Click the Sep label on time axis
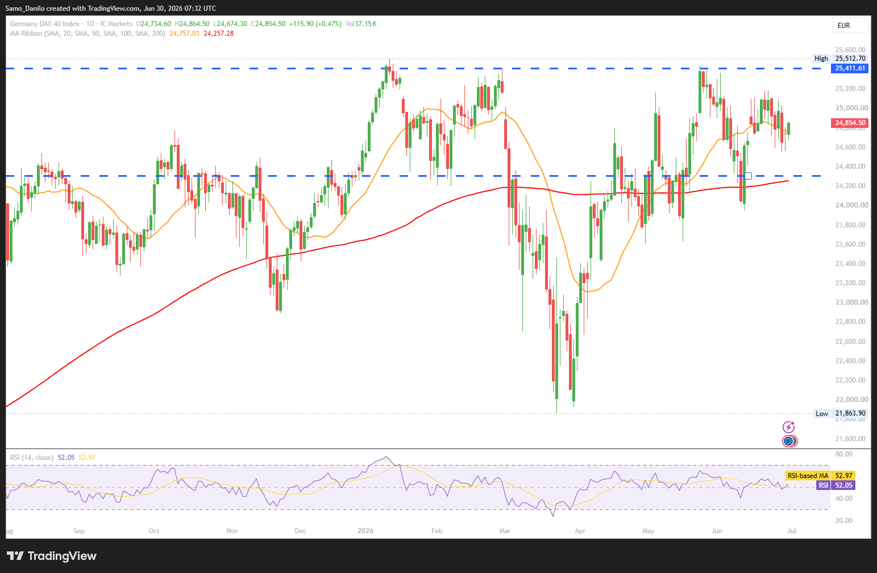The width and height of the screenshot is (877, 573). point(79,531)
